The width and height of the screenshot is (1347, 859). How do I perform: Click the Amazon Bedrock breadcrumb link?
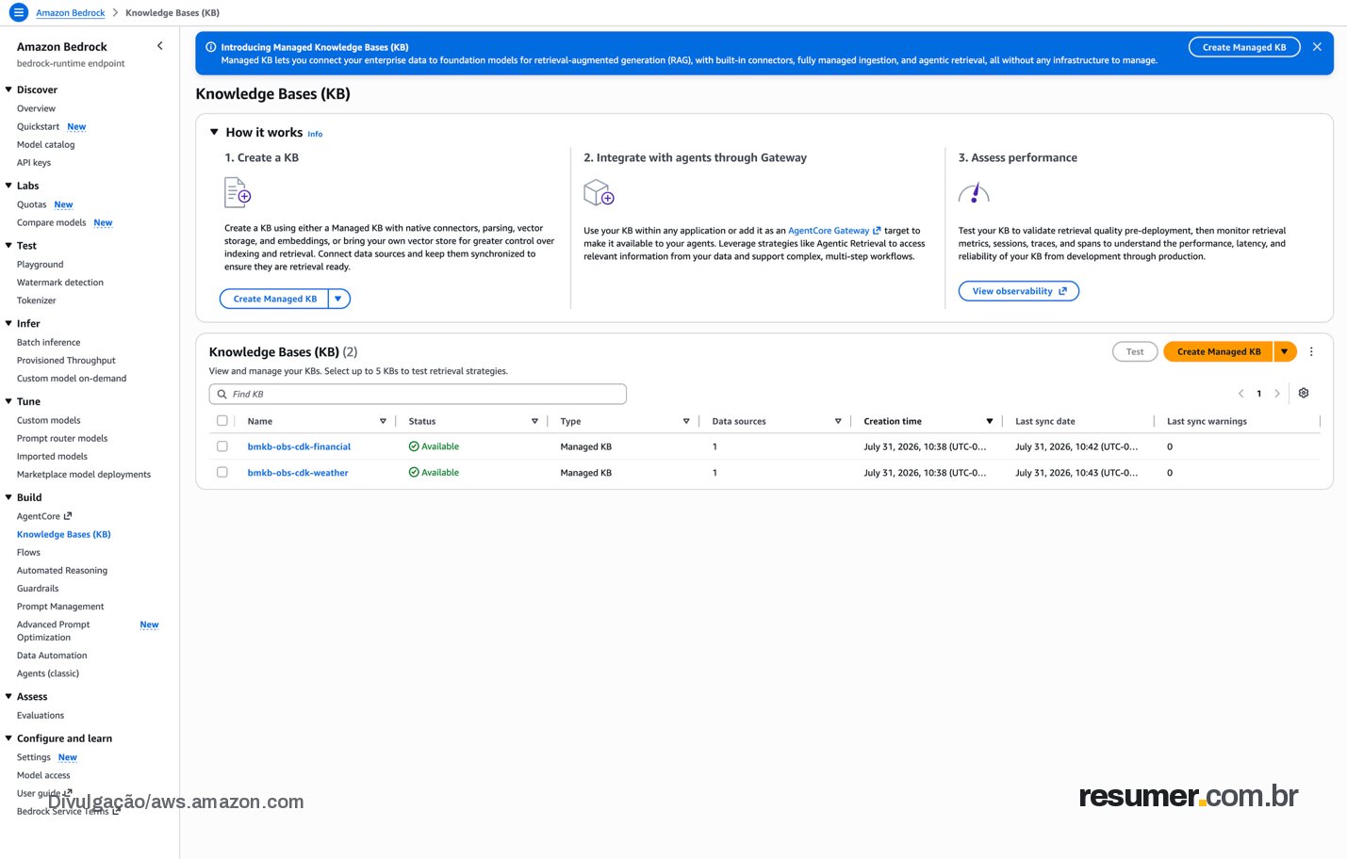point(71,13)
